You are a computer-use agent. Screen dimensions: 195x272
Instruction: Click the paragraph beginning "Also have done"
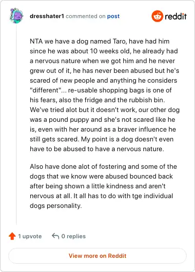[x=103, y=186]
